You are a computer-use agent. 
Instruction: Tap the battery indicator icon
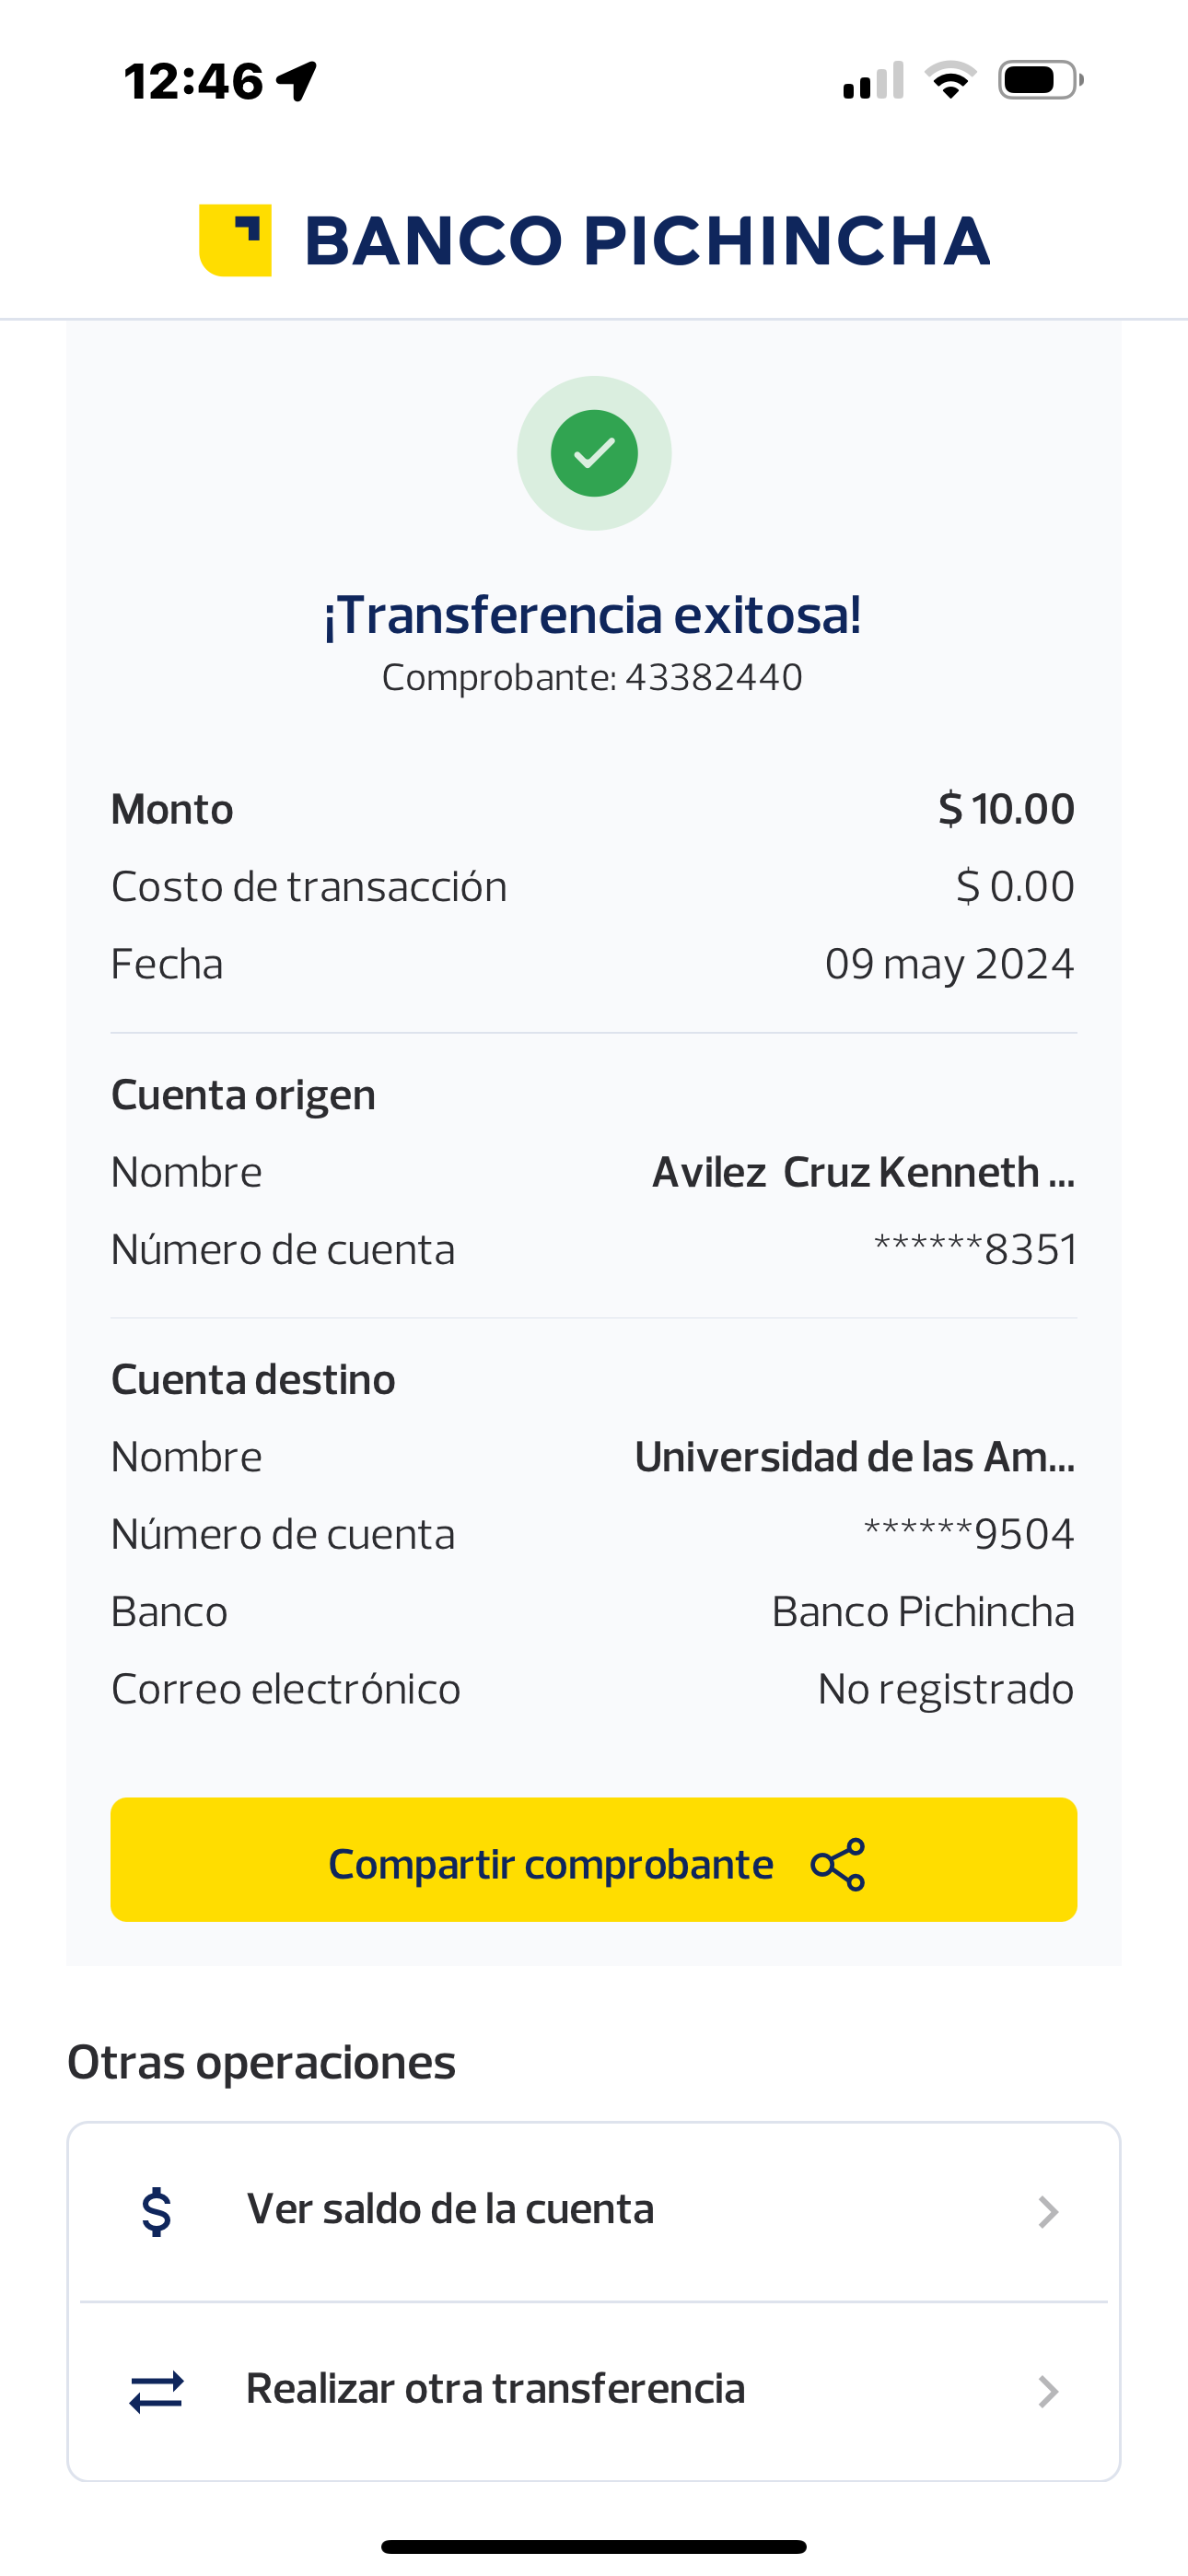coord(1040,80)
